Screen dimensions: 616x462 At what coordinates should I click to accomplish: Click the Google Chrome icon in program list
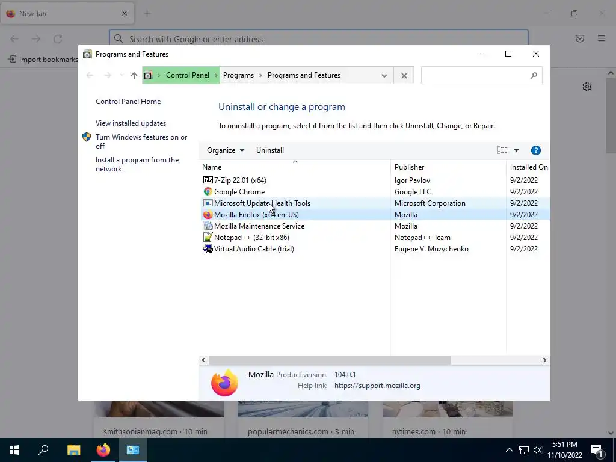(x=208, y=192)
